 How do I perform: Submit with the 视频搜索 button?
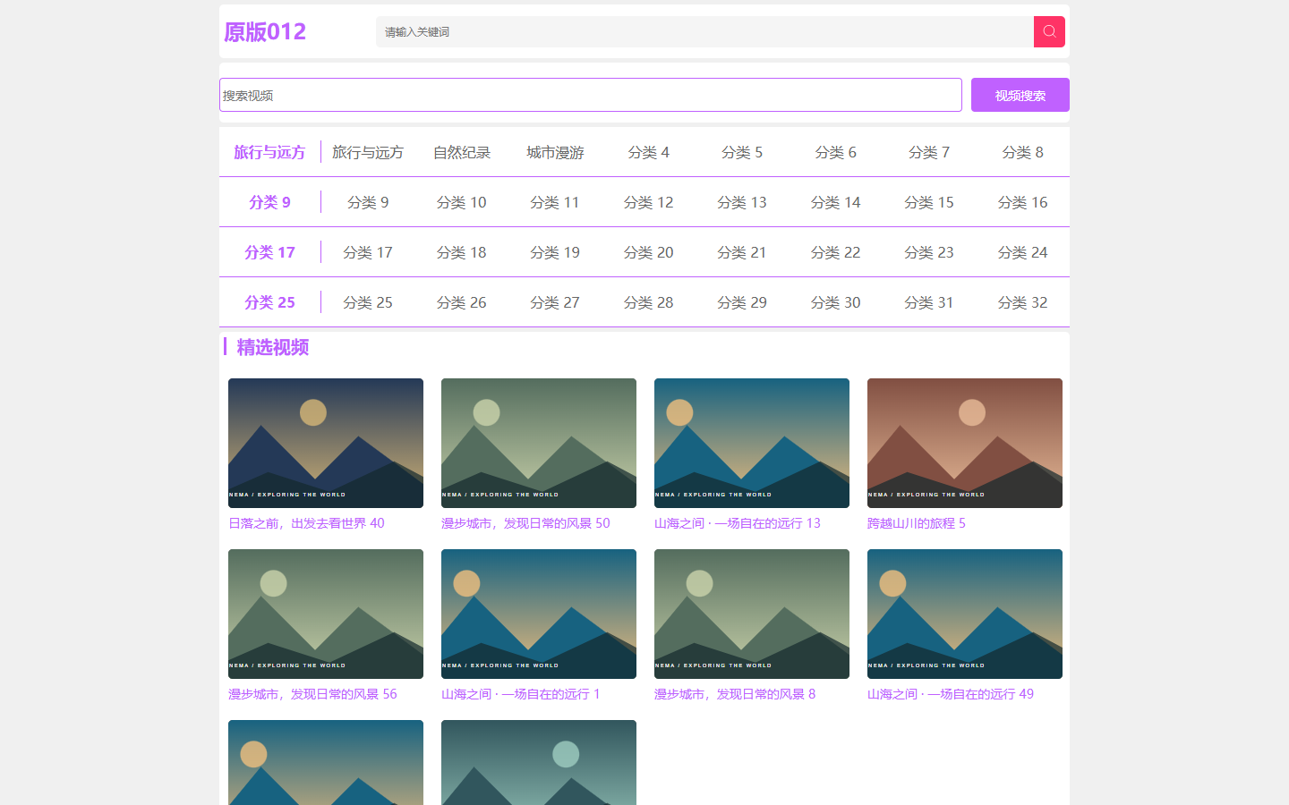(1020, 95)
